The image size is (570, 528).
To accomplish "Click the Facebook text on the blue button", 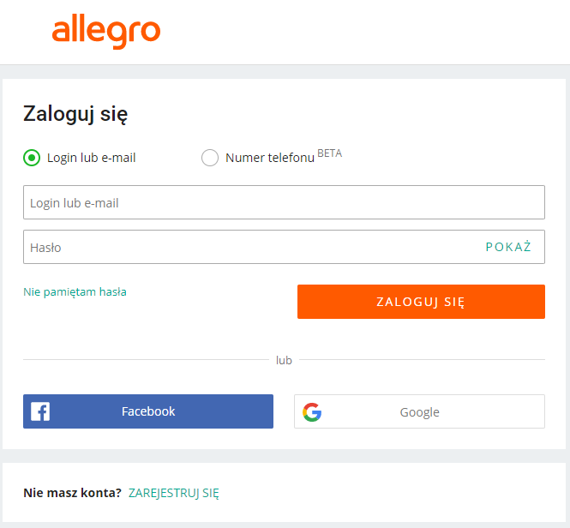I will 148,411.
